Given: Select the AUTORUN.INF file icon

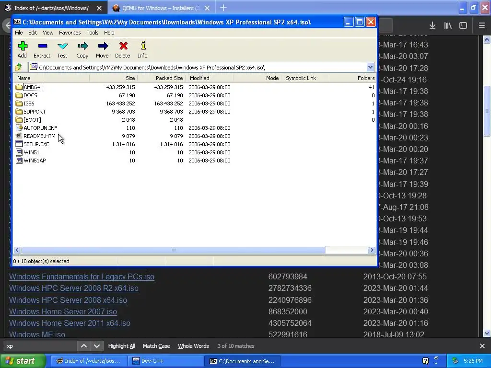Looking at the screenshot, I should [19, 127].
